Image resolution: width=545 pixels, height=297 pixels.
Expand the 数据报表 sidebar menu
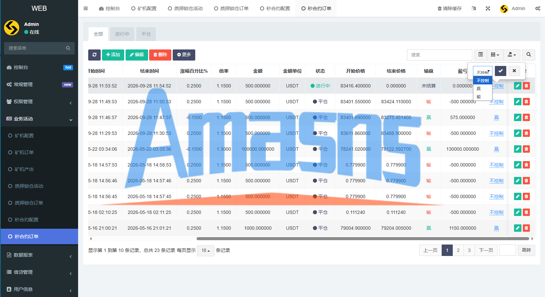tap(39, 255)
